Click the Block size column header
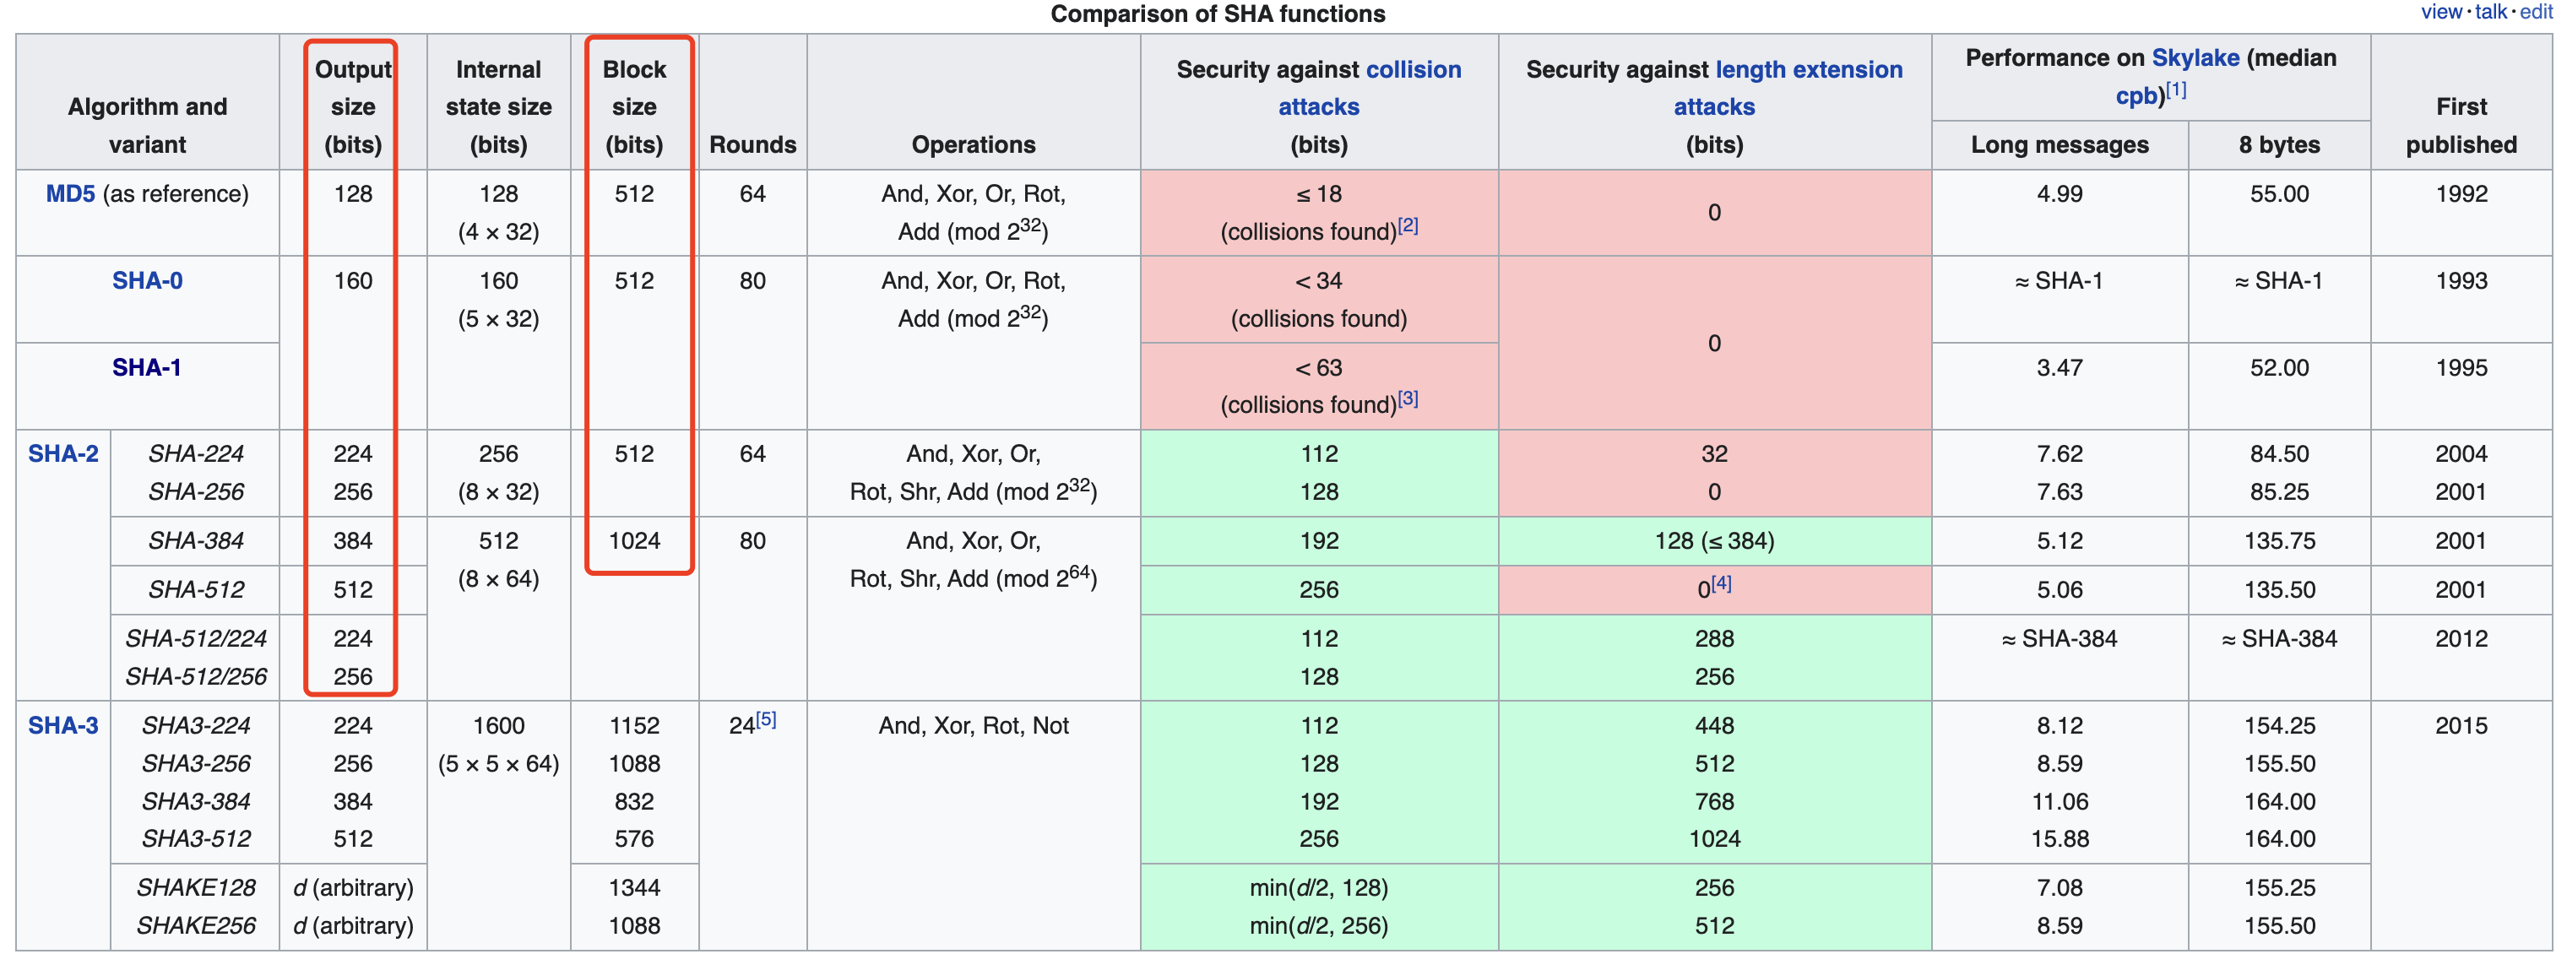 click(634, 106)
